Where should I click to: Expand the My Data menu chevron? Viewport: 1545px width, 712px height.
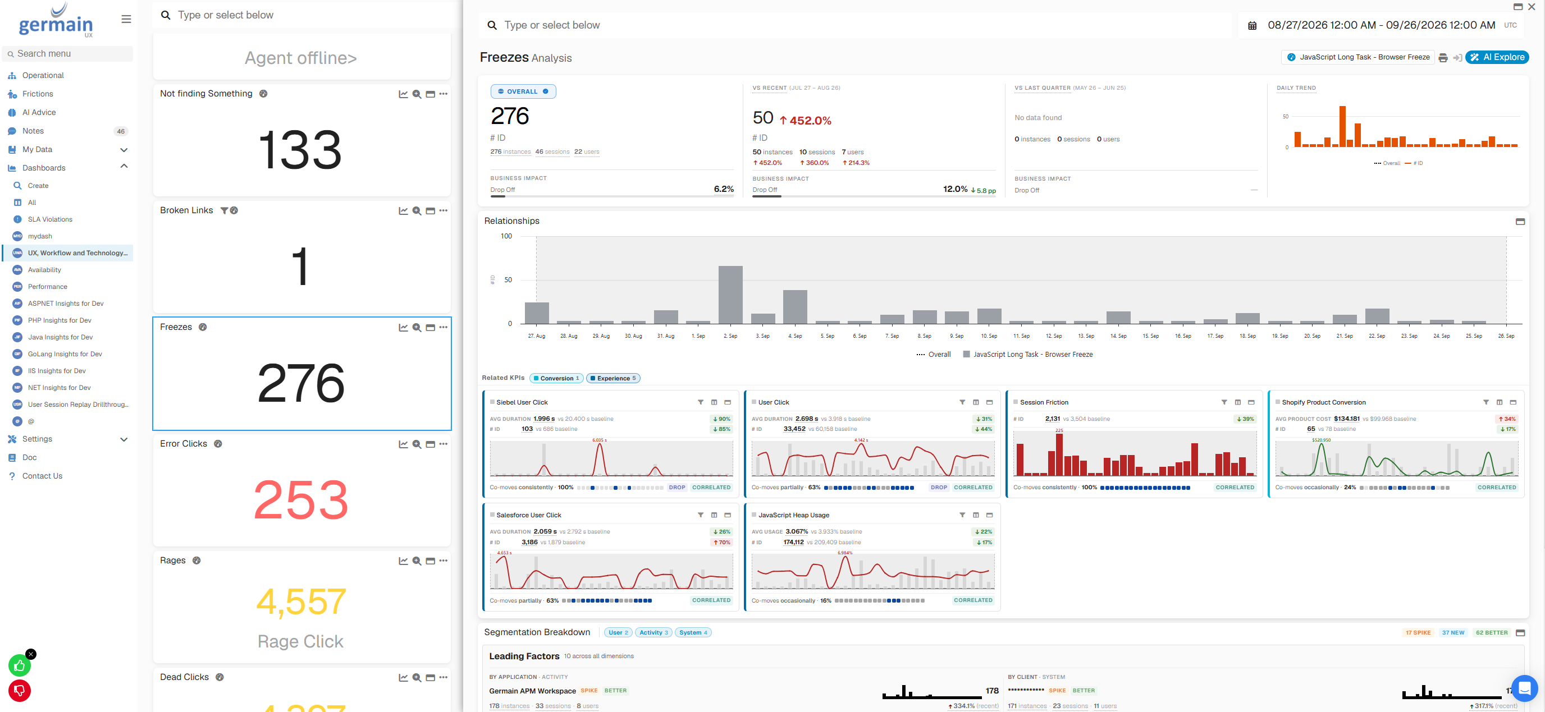point(124,150)
